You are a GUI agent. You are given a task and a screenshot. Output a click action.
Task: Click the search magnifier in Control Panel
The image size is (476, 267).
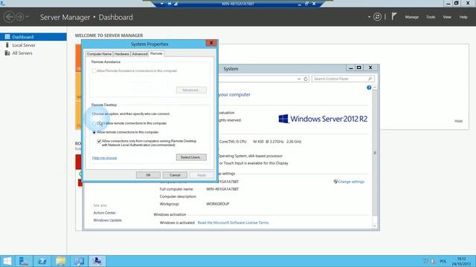pyautogui.click(x=370, y=79)
